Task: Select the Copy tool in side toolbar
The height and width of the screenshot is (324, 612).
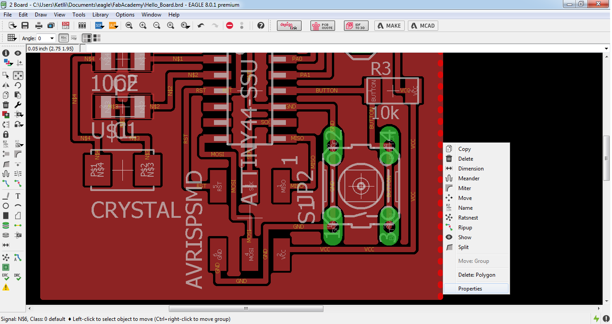Action: [6, 95]
